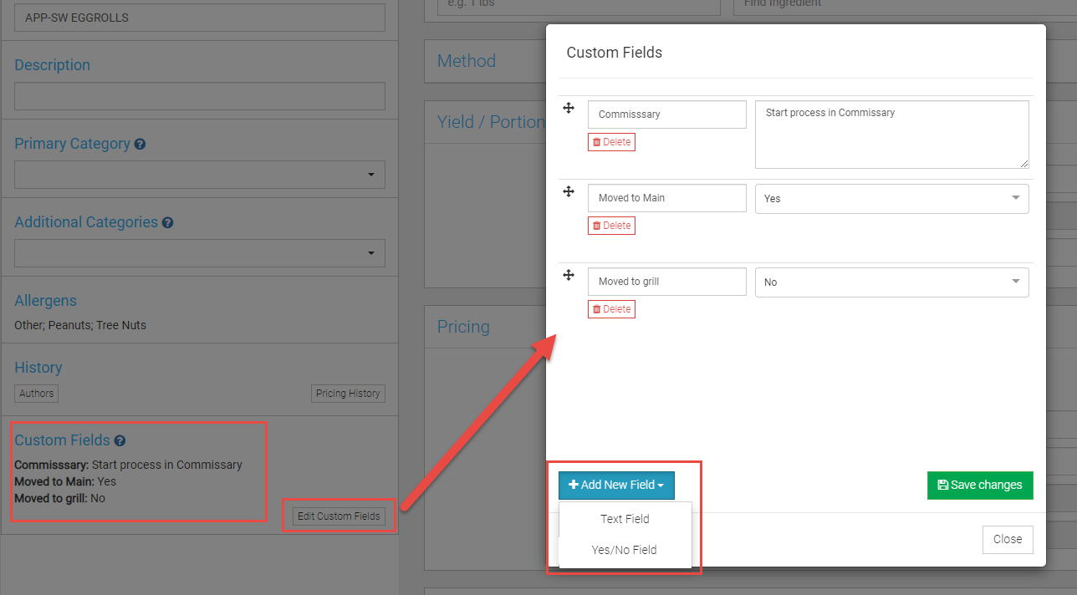The width and height of the screenshot is (1077, 595).
Task: Click the Start process in Commissary textarea
Action: pos(891,135)
